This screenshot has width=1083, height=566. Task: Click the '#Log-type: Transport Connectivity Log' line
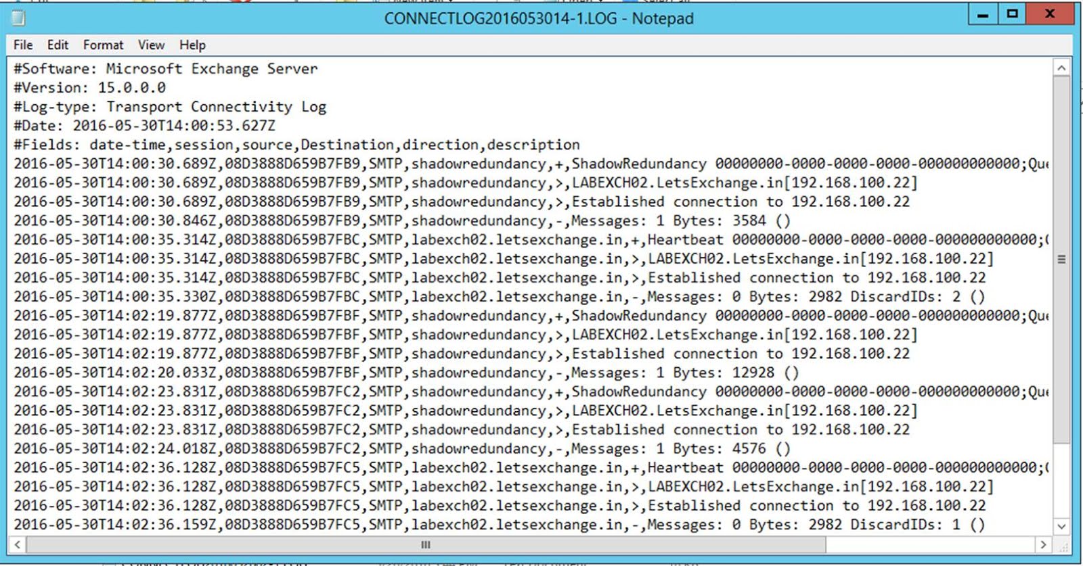click(170, 106)
